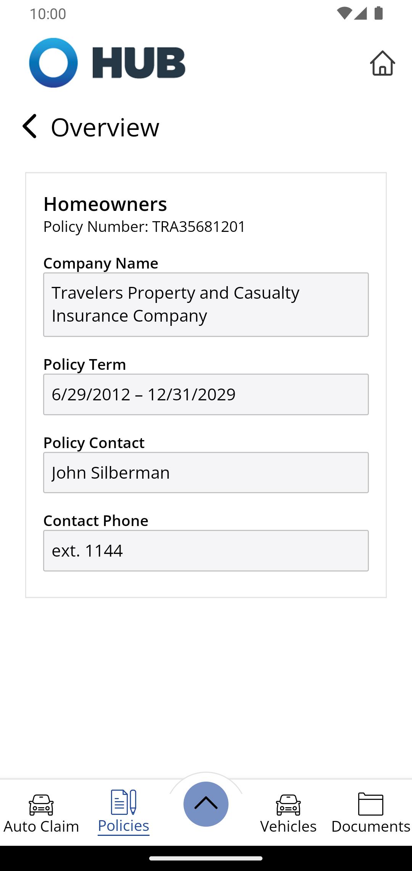Open the Documents folder icon
Image resolution: width=412 pixels, height=871 pixels.
[371, 804]
